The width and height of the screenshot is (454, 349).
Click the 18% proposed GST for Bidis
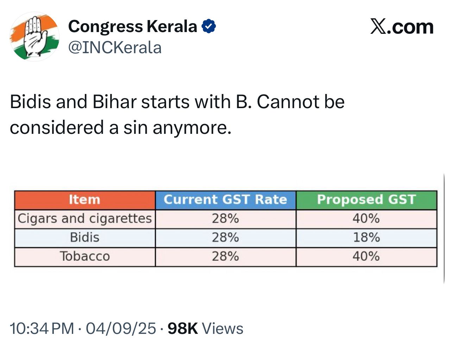click(x=366, y=238)
